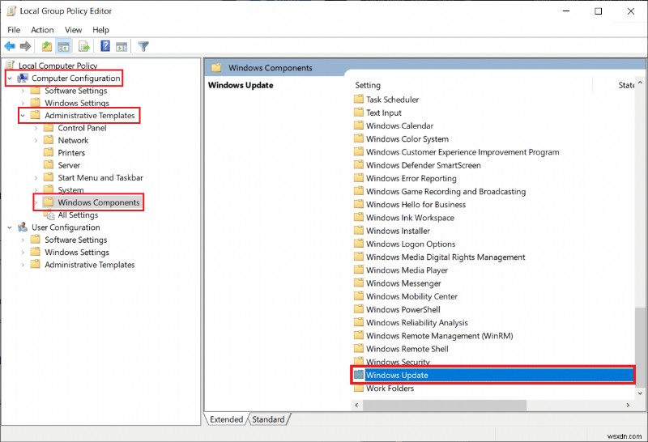
Task: Select Printers in the tree
Action: [x=71, y=153]
